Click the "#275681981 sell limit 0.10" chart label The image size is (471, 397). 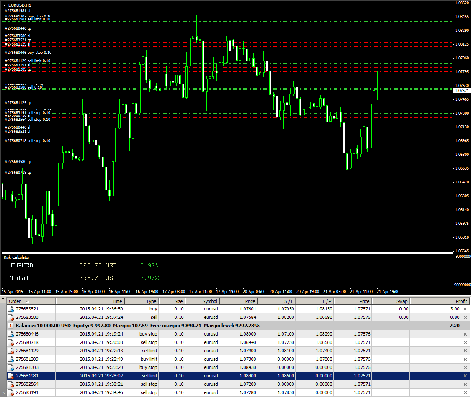point(27,19)
